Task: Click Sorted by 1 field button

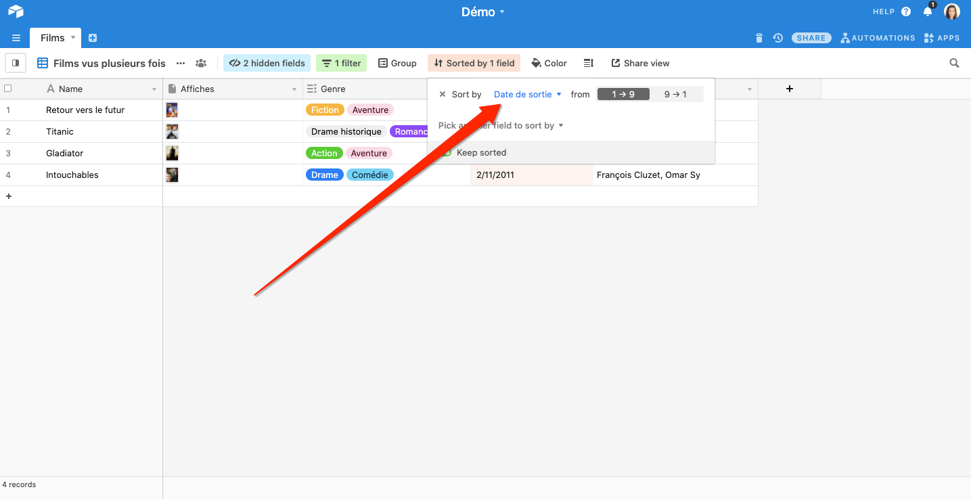Action: 474,63
